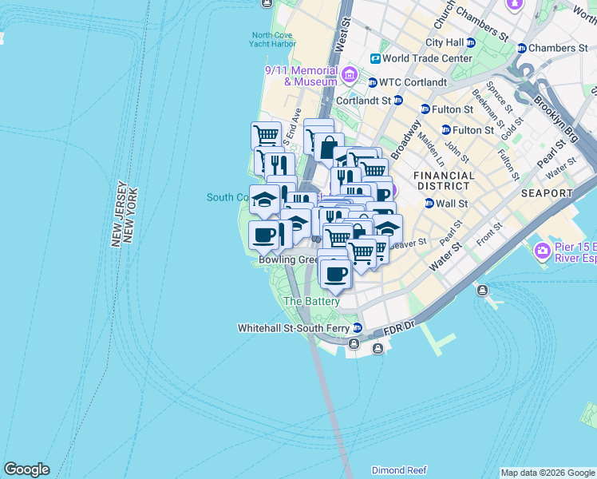Screen dimensions: 597x479
Task: Click the coffee cup marker above Bowling Green label
Action: click(x=263, y=237)
